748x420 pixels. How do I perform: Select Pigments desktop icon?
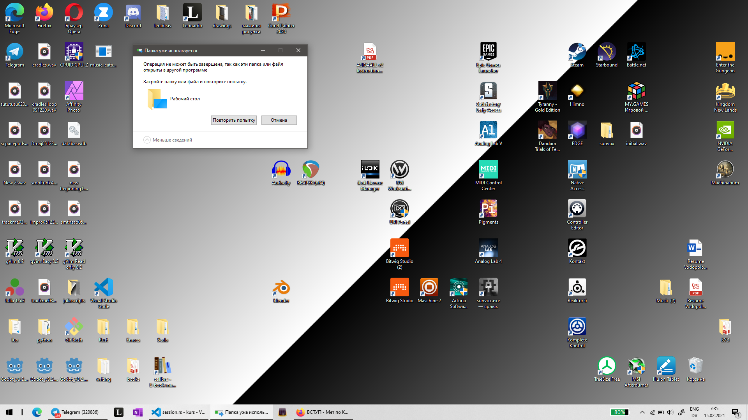(489, 212)
